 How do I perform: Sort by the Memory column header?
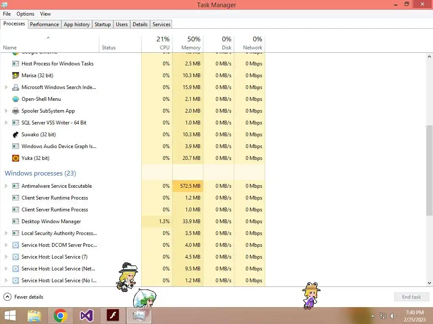tap(188, 43)
